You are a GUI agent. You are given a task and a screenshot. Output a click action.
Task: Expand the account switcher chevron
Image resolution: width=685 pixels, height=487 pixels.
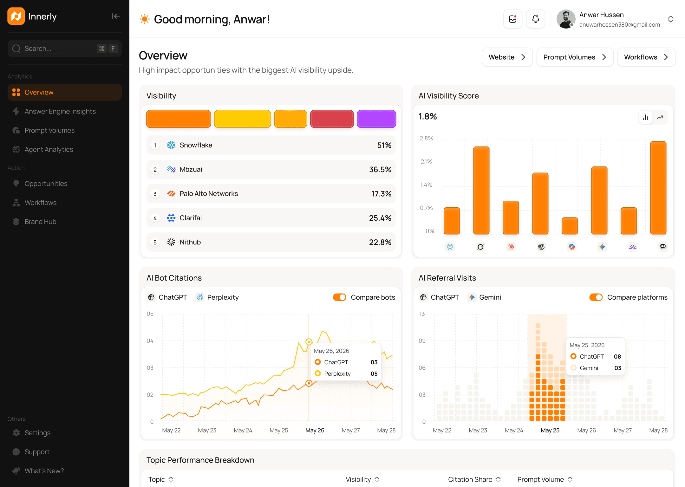(x=671, y=19)
